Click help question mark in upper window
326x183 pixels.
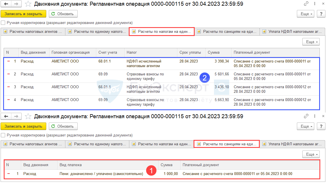pyautogui.click(x=321, y=14)
